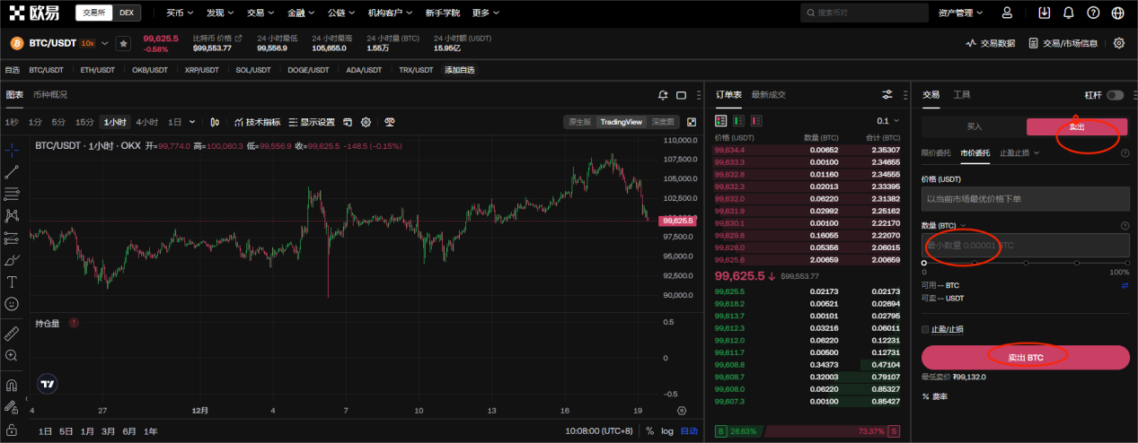The image size is (1138, 443).
Task: Toggle percent scale on the chart
Action: click(649, 431)
